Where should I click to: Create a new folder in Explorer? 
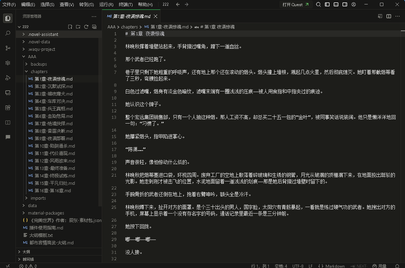[x=78, y=27]
